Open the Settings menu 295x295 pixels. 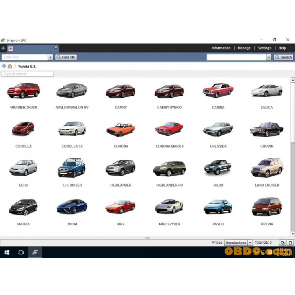[x=264, y=48]
